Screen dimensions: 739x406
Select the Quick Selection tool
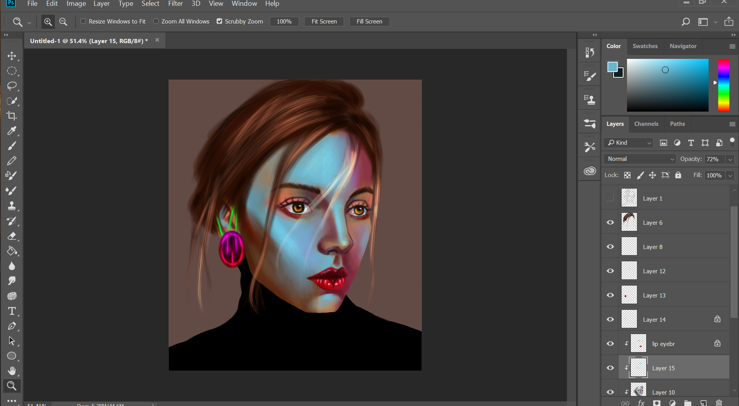pos(12,101)
